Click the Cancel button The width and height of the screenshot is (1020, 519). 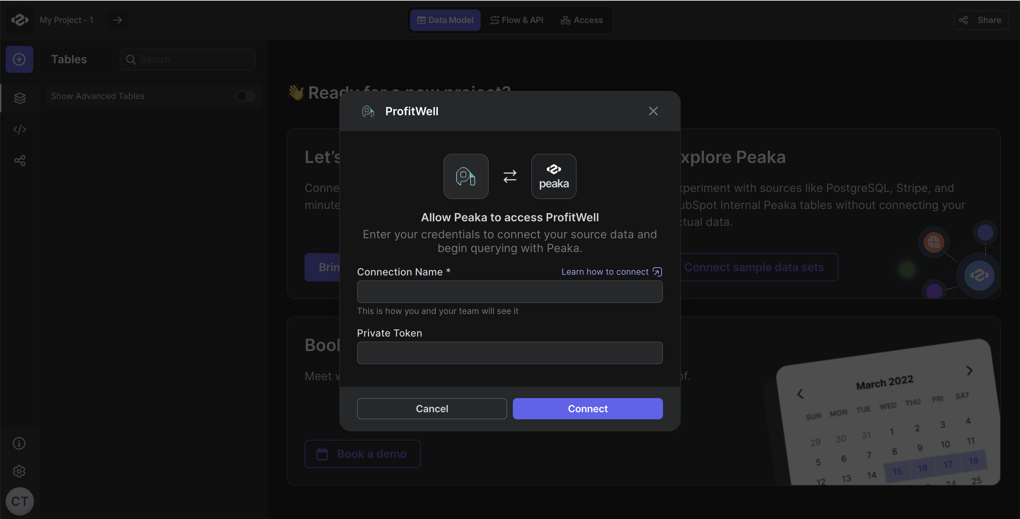pos(432,408)
